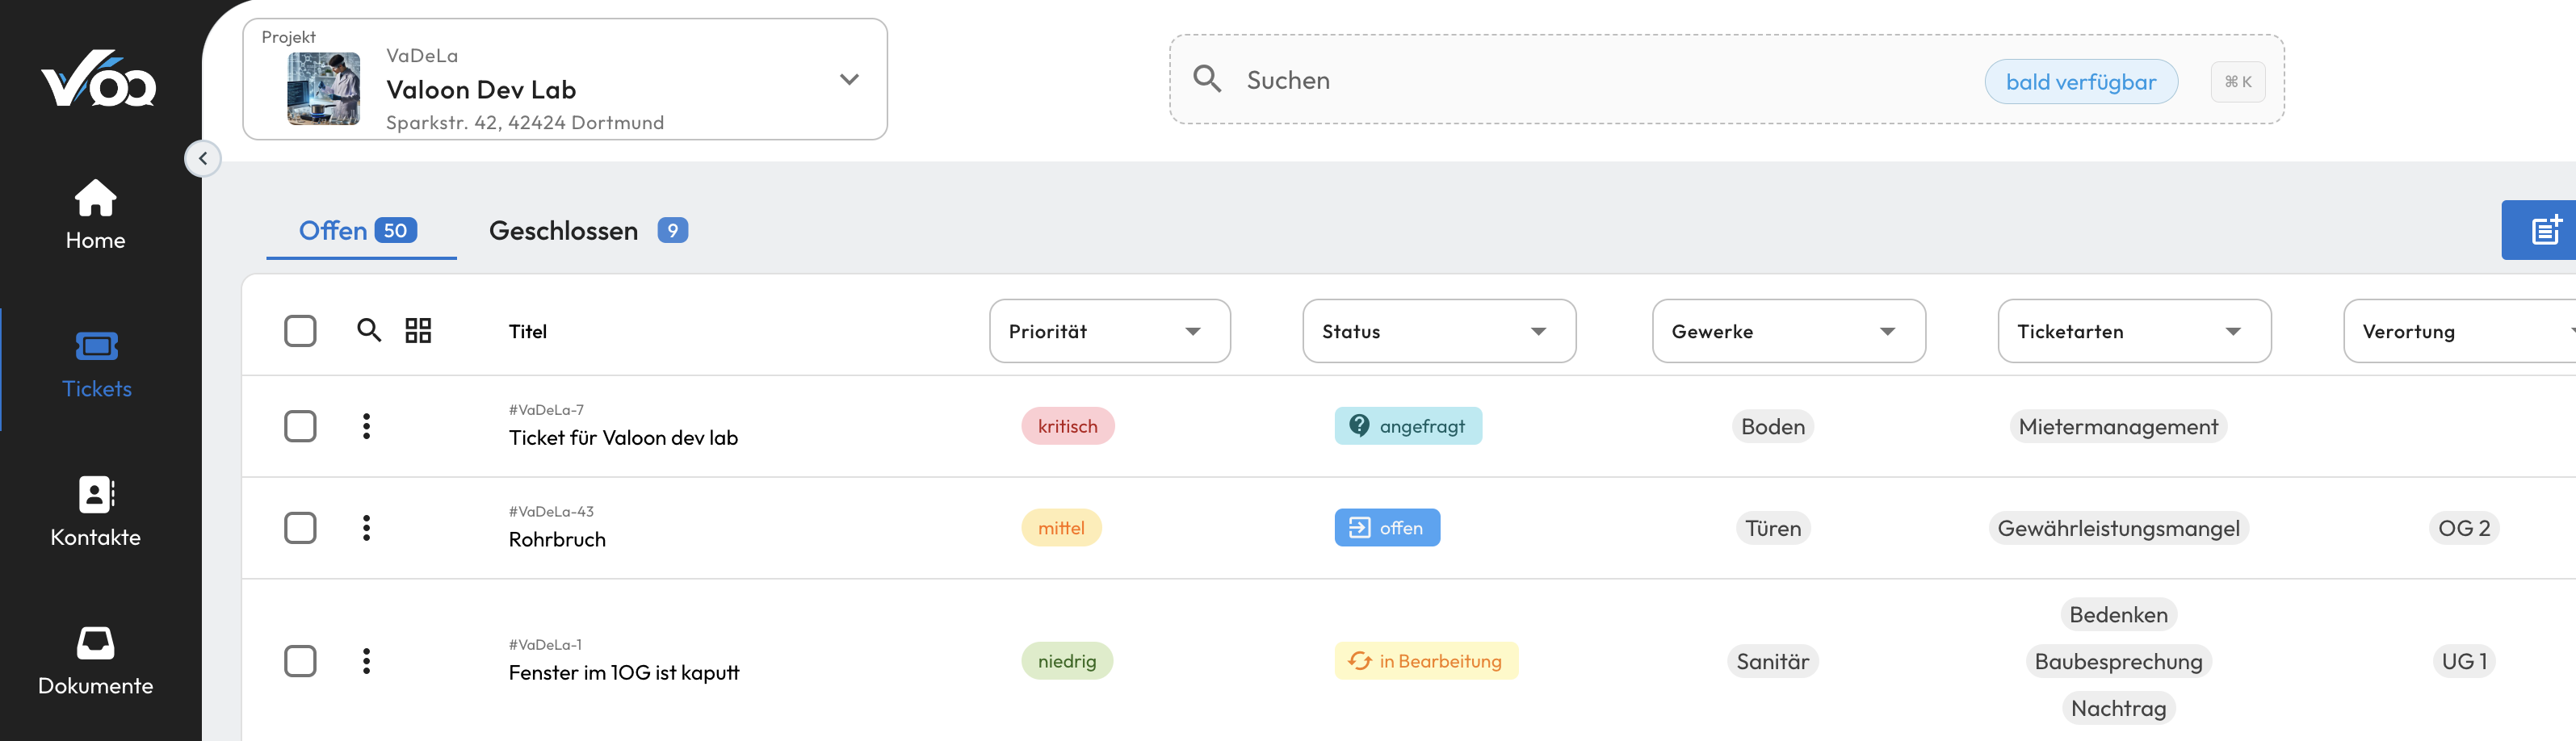2576x741 pixels.
Task: Check the Fenster im 1OG ticket box
Action: pos(300,661)
